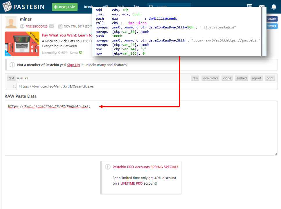Click the clone button
The width and height of the screenshot is (281, 209).
click(x=227, y=78)
